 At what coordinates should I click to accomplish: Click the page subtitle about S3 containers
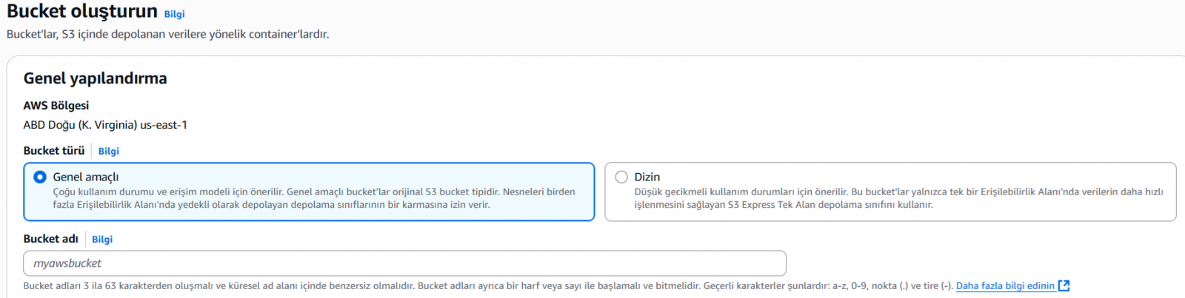point(167,34)
